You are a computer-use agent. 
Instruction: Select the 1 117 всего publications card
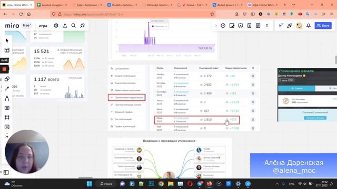pyautogui.click(x=58, y=87)
